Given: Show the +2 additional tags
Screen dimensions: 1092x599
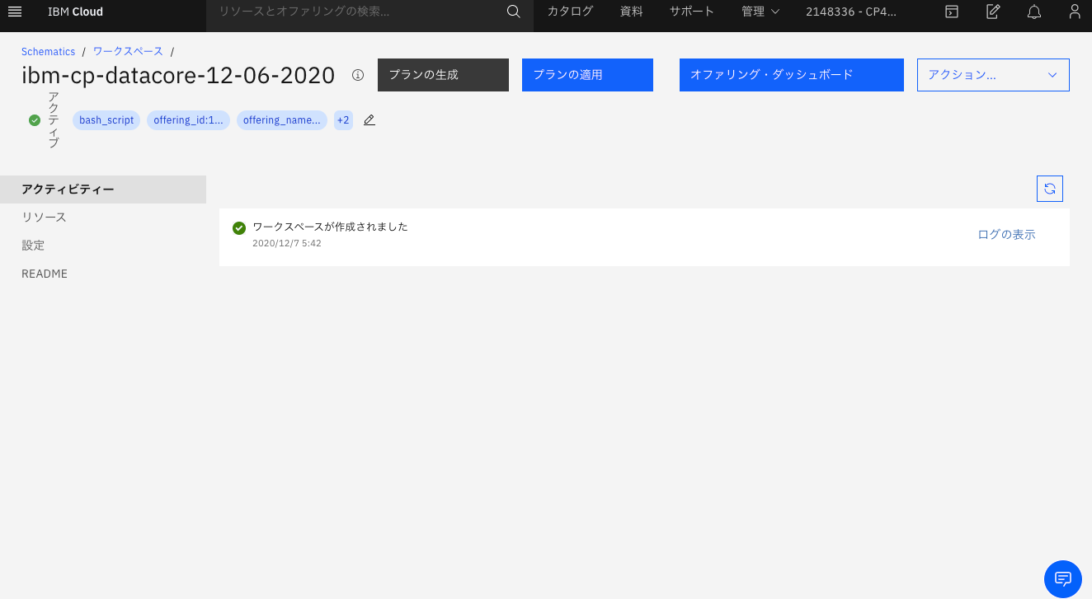Looking at the screenshot, I should (343, 120).
